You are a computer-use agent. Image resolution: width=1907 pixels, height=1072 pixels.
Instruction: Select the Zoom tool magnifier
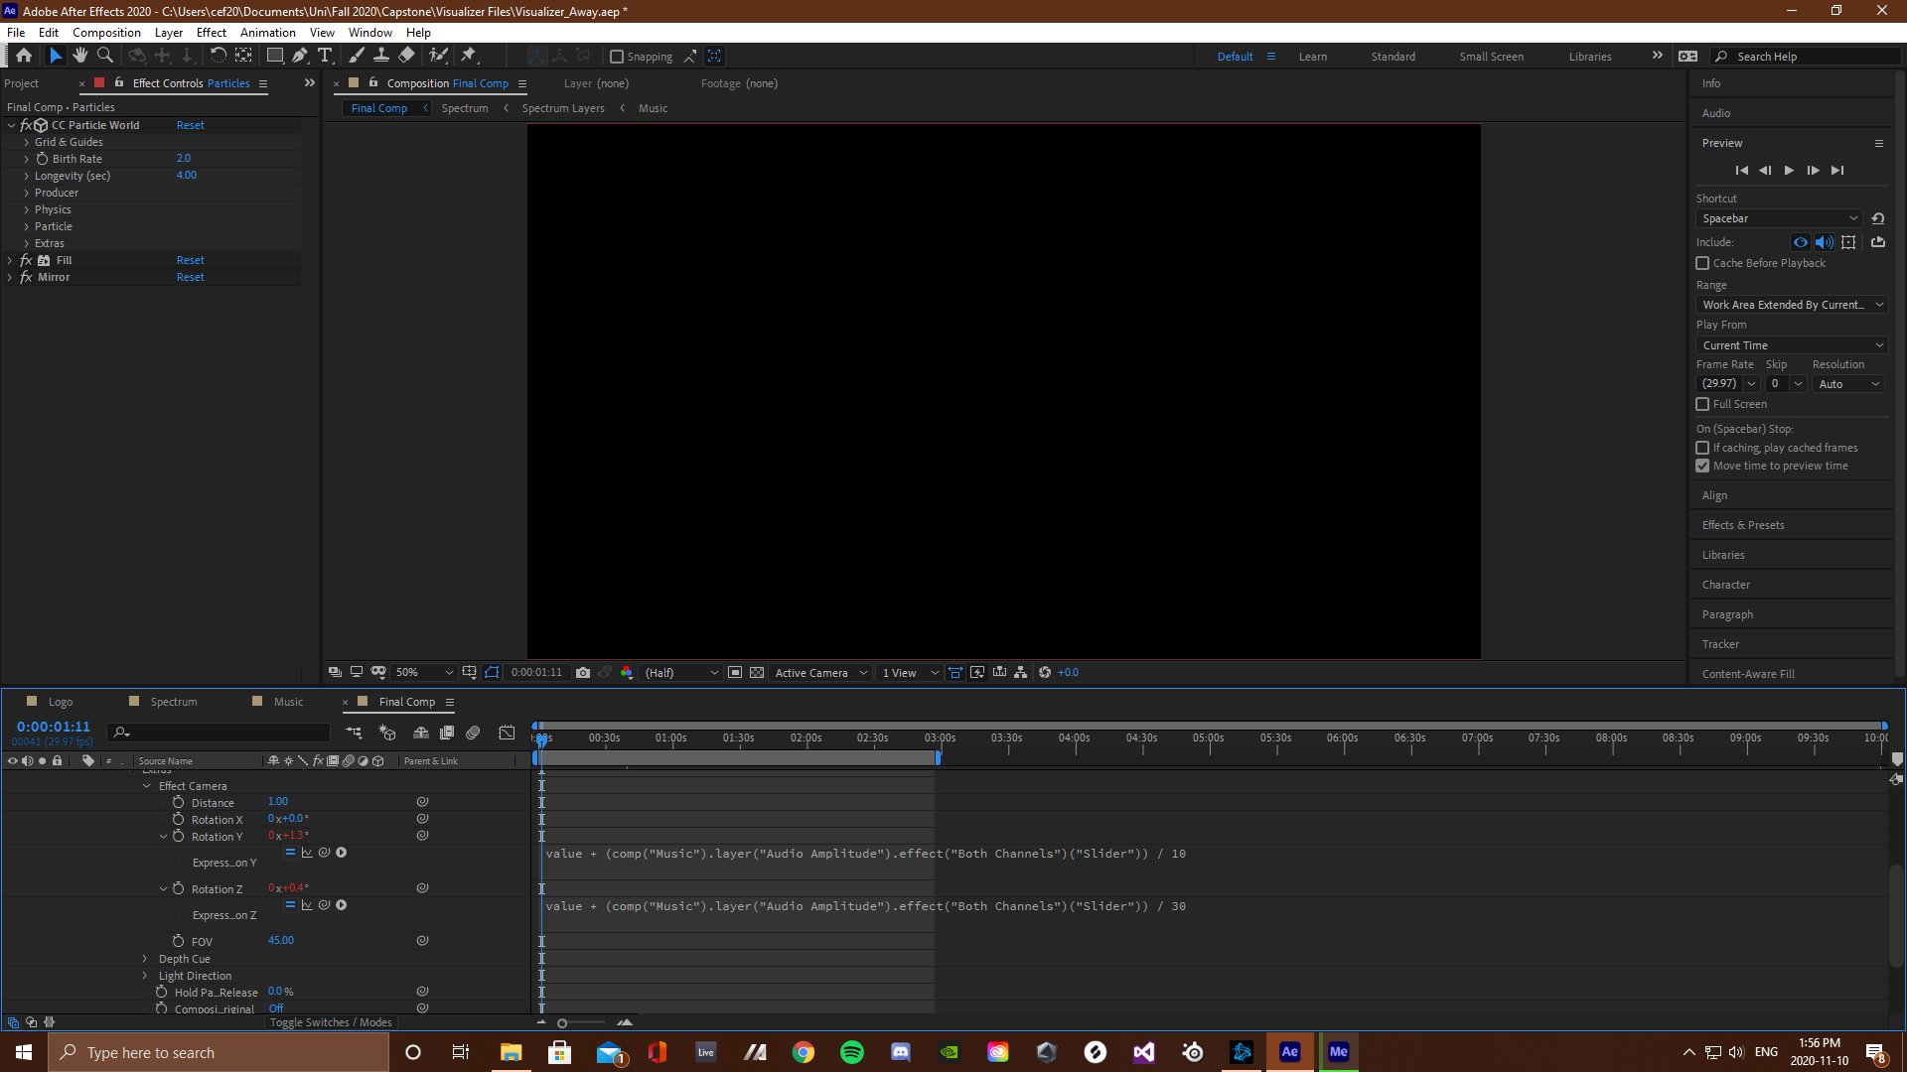(104, 56)
